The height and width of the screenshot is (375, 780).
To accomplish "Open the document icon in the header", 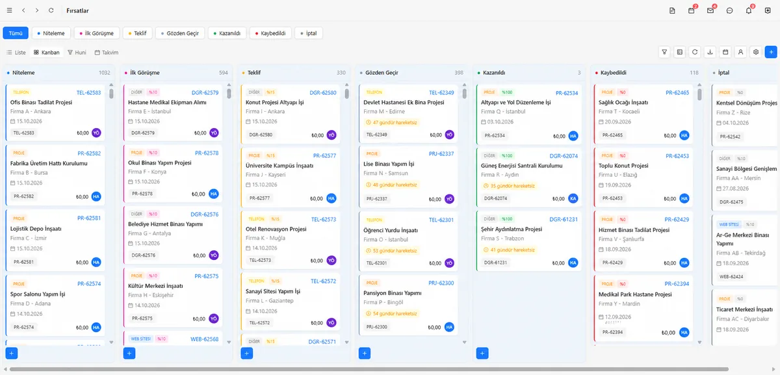I will click(x=672, y=10).
